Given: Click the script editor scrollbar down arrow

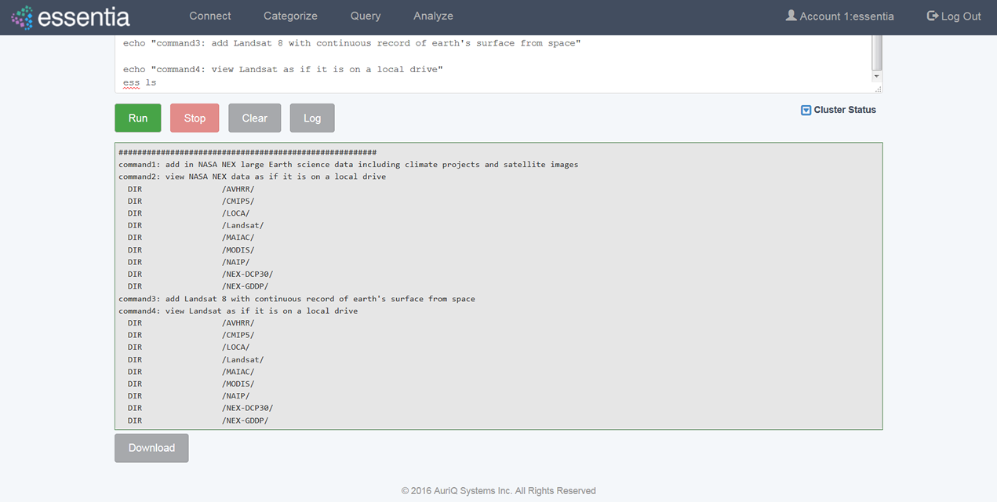Looking at the screenshot, I should 877,77.
